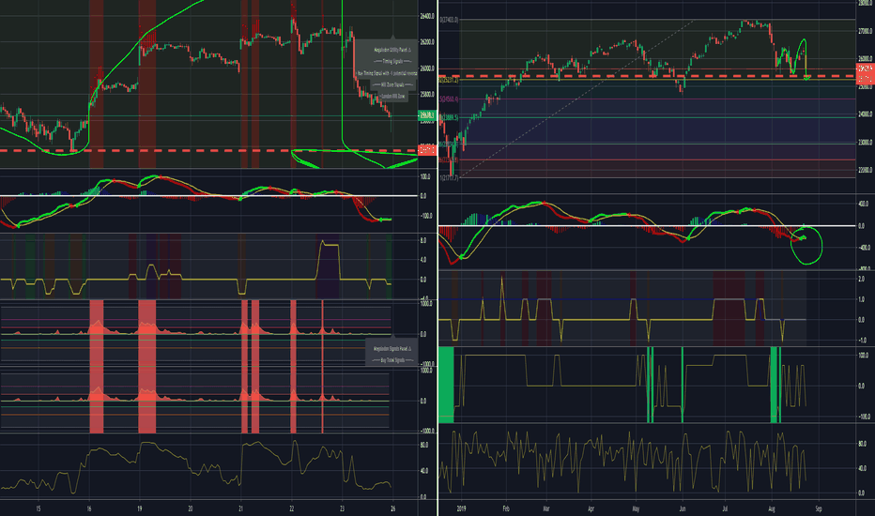Click date label 23 on left time axis
This screenshot has width=875, height=516.
coord(342,508)
